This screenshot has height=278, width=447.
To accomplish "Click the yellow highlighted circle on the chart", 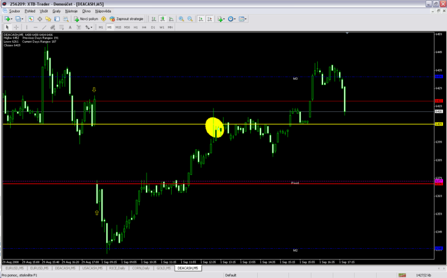I will [x=215, y=127].
